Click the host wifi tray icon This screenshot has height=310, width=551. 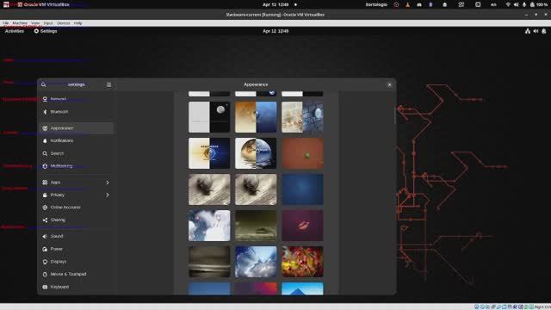pyautogui.click(x=508, y=4)
